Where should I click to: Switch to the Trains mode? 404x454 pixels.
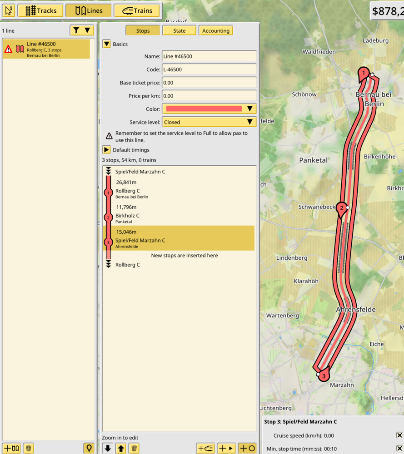click(137, 10)
